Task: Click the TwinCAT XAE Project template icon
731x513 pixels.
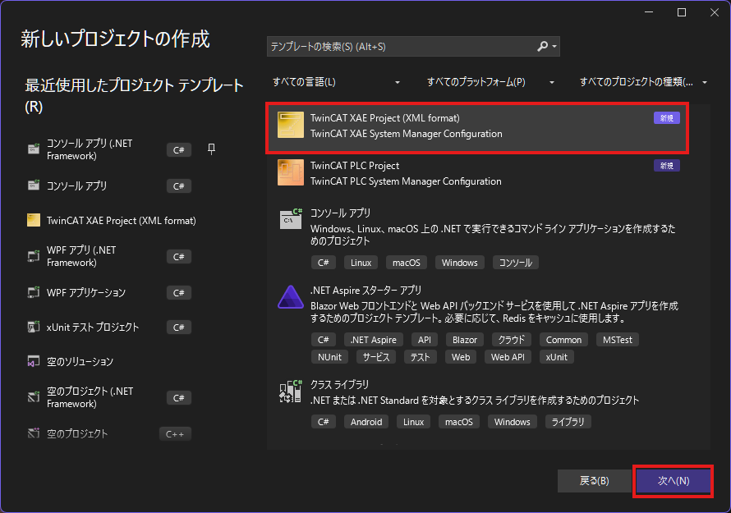Action: (x=291, y=126)
